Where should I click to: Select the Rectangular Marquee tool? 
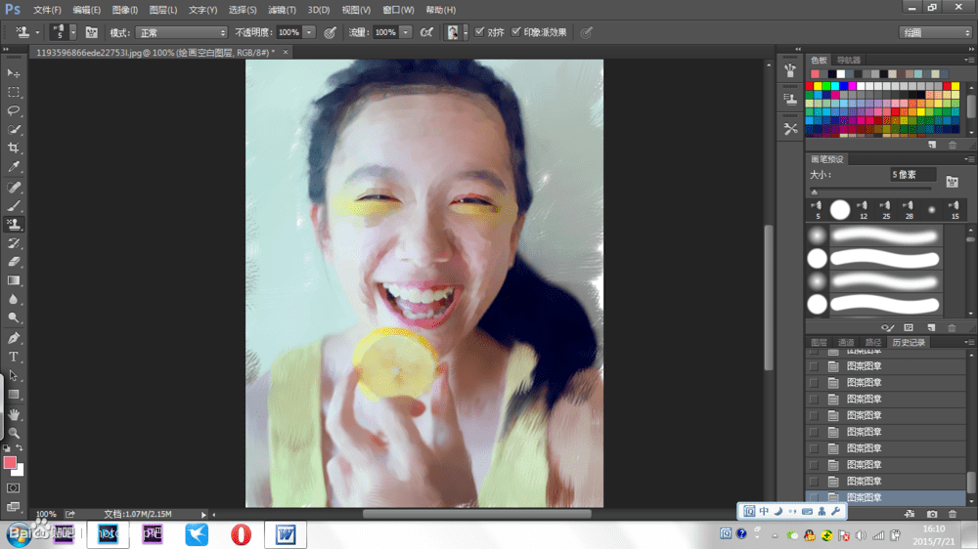13,92
